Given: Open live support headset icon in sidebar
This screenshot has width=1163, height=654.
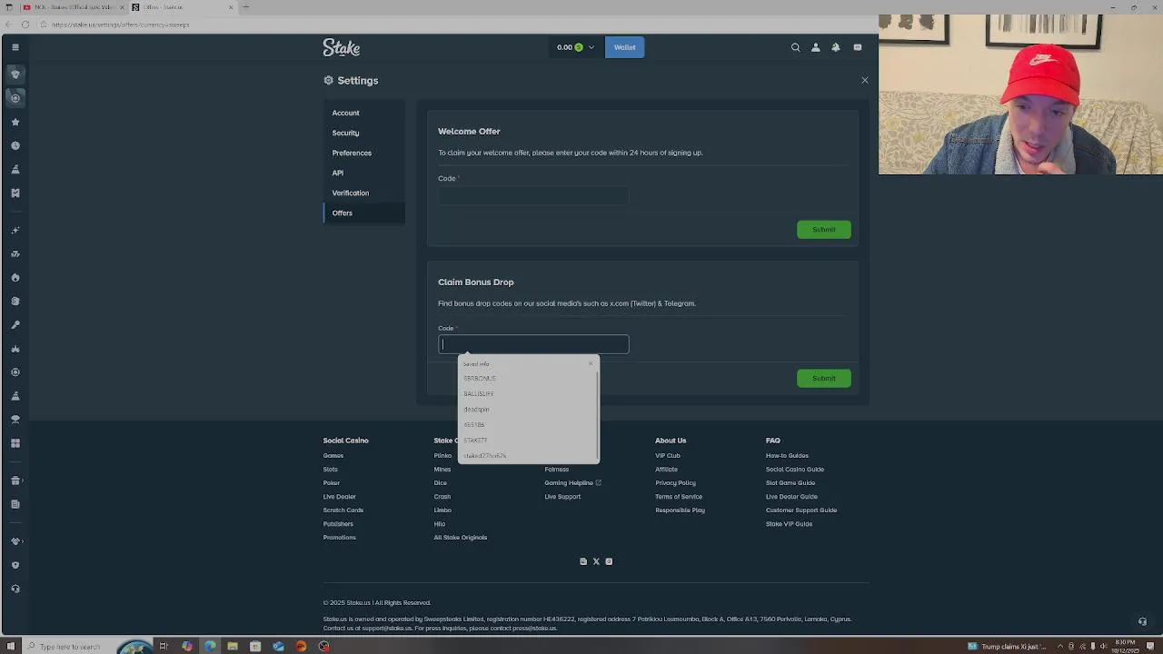Looking at the screenshot, I should (15, 589).
